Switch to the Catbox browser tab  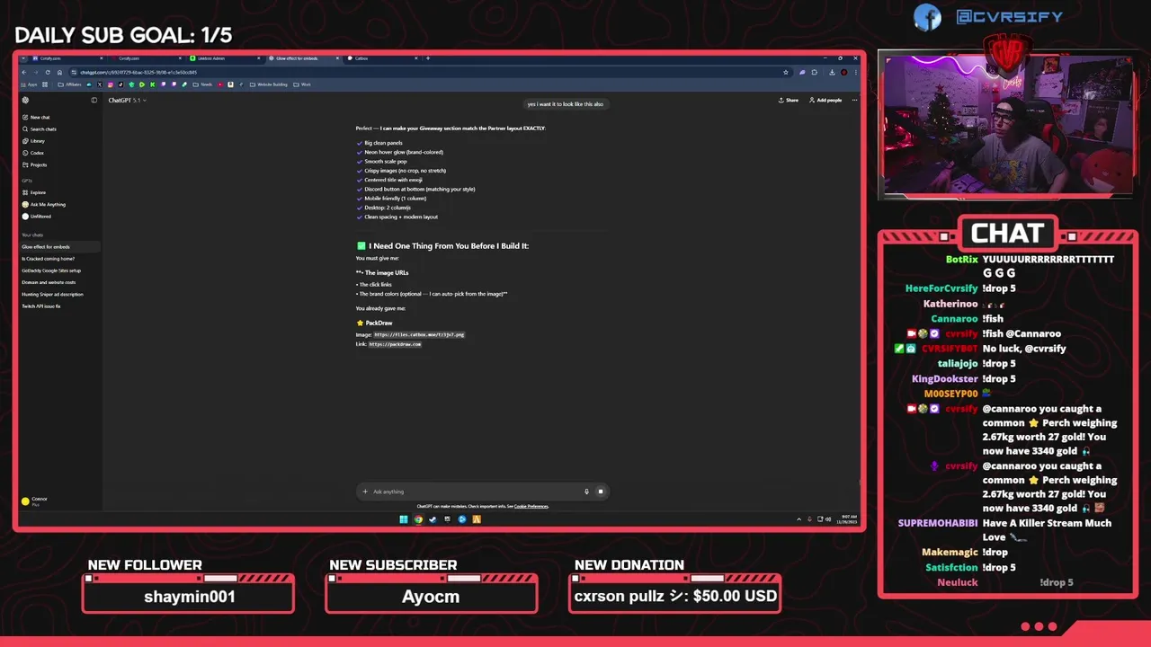pos(382,58)
